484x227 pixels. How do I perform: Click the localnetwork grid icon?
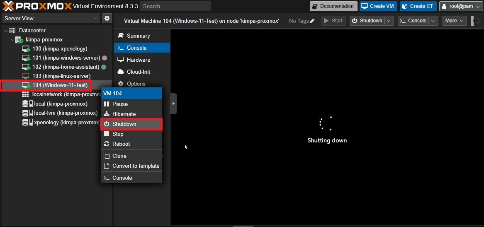point(25,94)
